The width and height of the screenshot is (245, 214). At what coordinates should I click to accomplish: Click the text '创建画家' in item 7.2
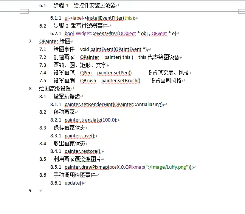coord(64,57)
